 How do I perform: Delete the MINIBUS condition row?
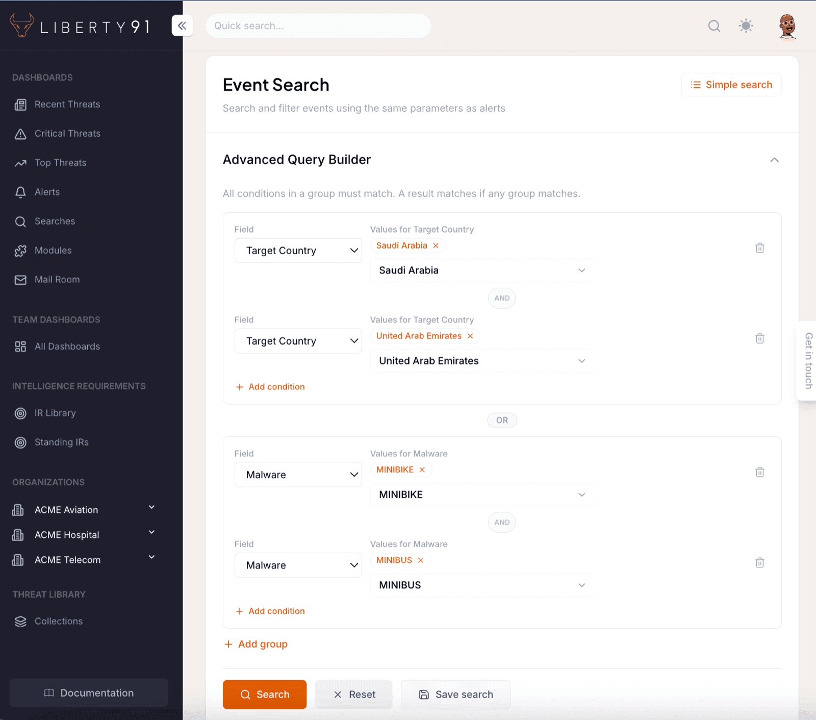click(x=759, y=562)
